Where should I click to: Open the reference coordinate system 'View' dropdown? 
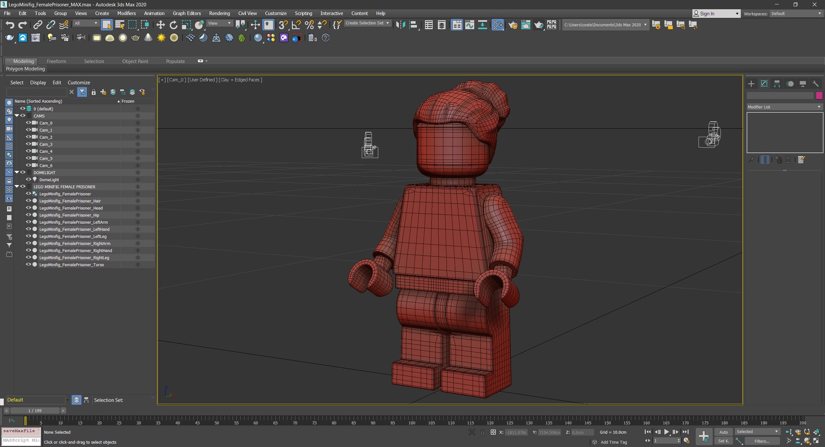220,23
